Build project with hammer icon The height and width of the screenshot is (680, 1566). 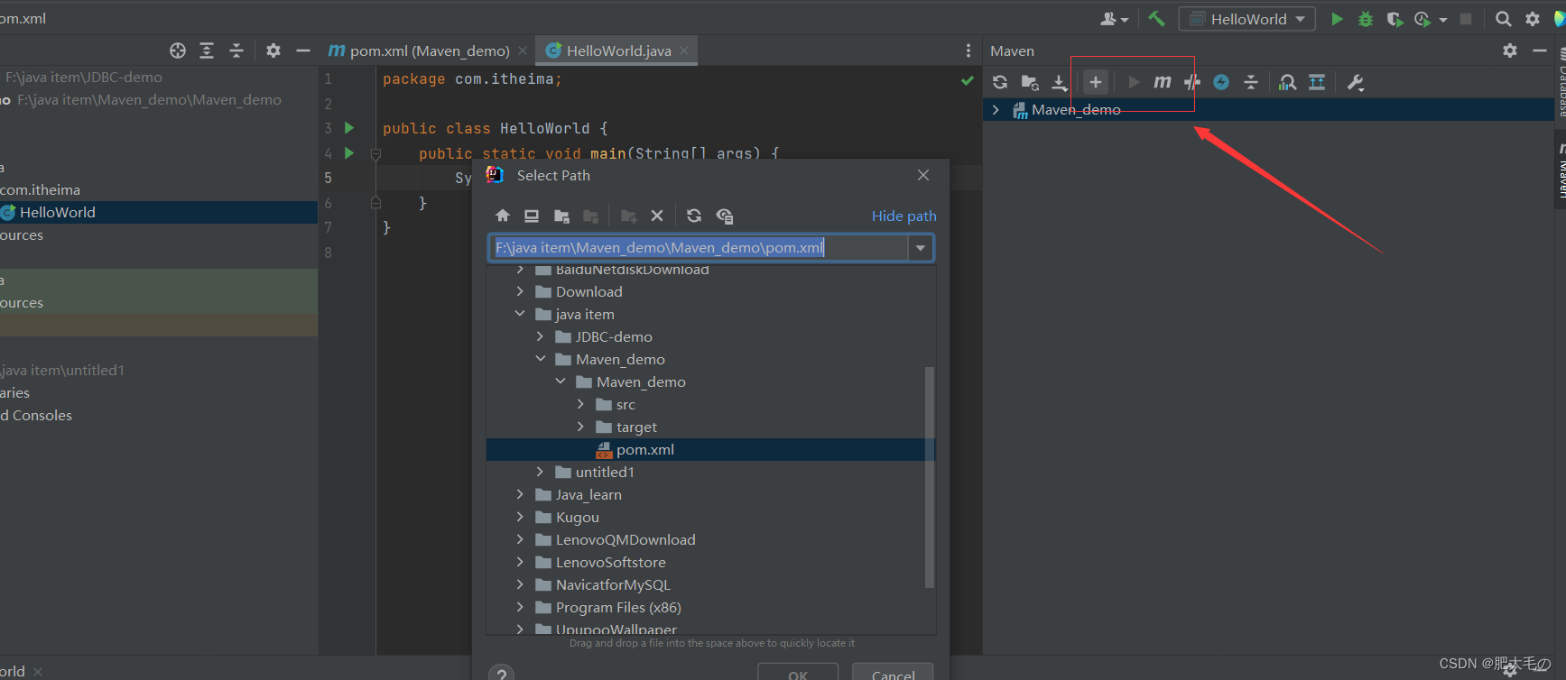click(1156, 18)
